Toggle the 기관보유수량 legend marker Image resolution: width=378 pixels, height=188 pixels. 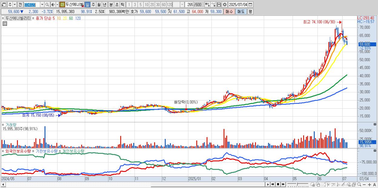tap(33, 151)
